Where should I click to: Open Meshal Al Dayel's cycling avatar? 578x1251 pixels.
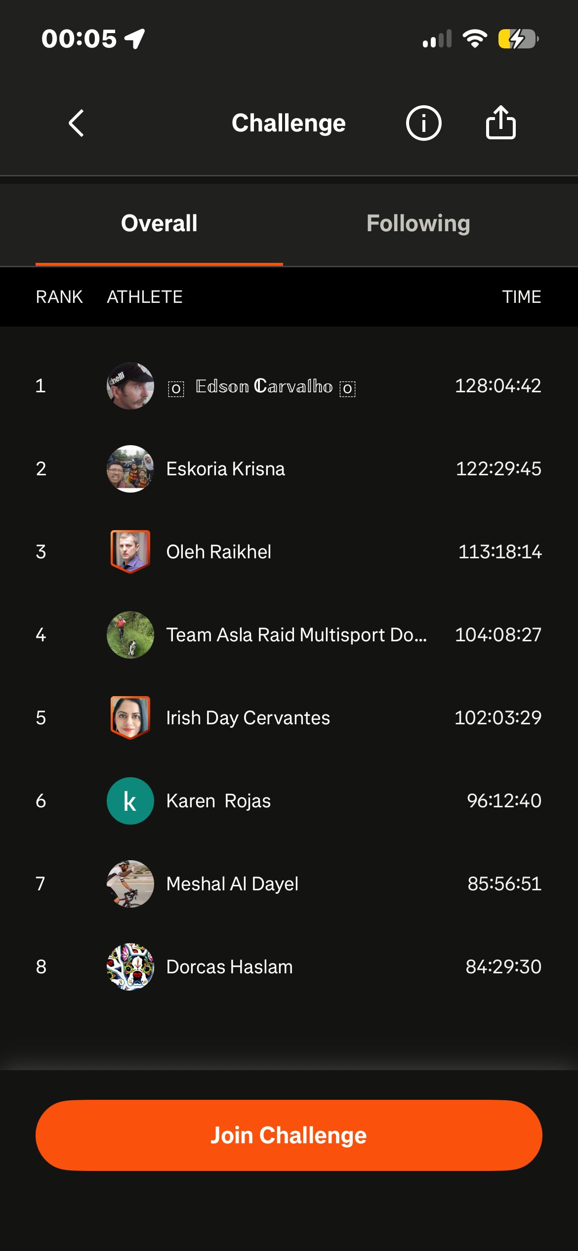pyautogui.click(x=130, y=884)
